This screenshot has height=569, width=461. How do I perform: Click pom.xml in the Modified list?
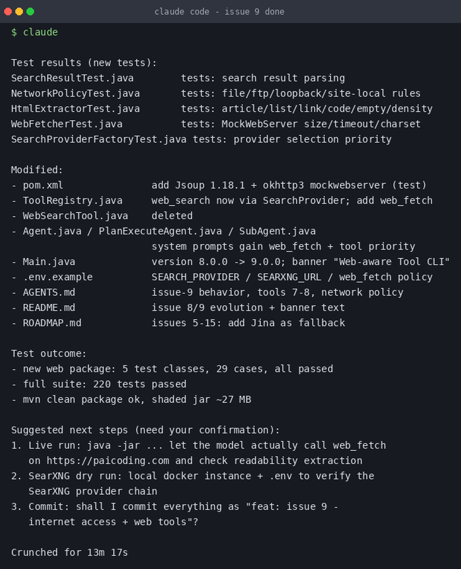(43, 185)
